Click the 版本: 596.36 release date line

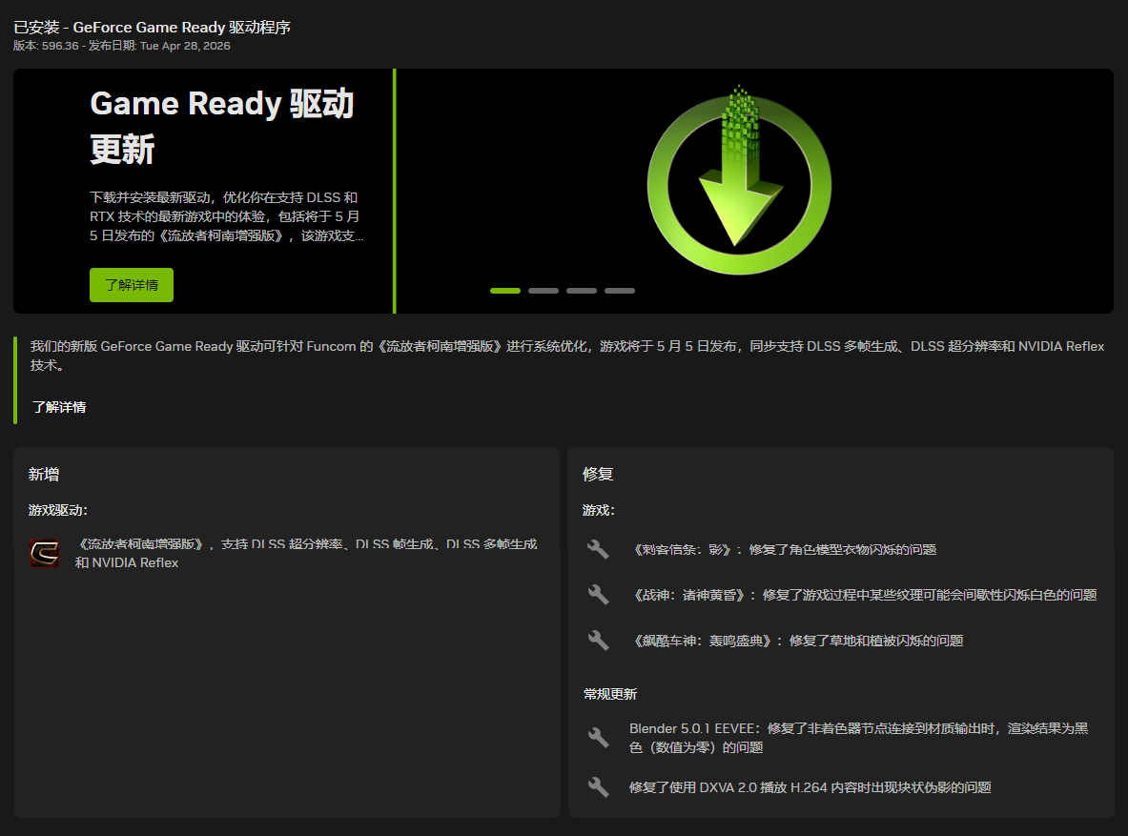pos(122,46)
